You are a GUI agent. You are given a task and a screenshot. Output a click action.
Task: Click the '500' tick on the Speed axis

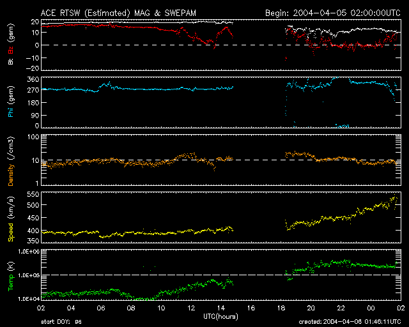click(33, 205)
